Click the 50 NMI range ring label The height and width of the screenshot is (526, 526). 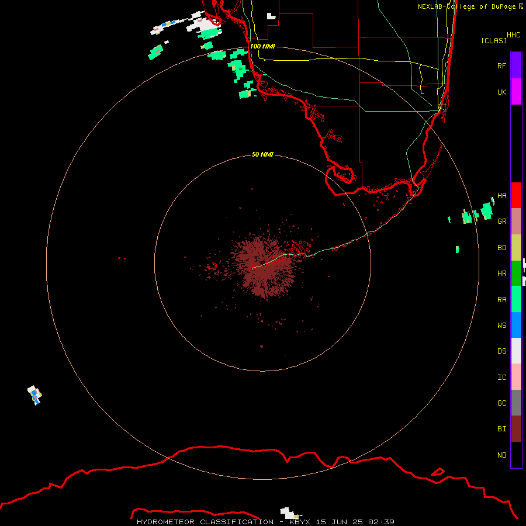tap(262, 154)
